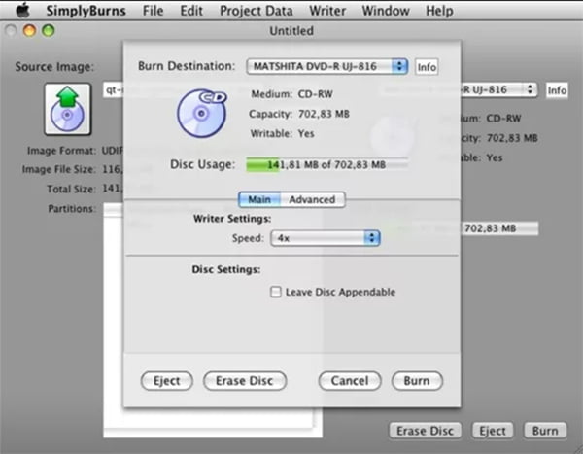Click the 'Writable: Yes' text in sheet
The image size is (583, 454).
click(x=282, y=133)
